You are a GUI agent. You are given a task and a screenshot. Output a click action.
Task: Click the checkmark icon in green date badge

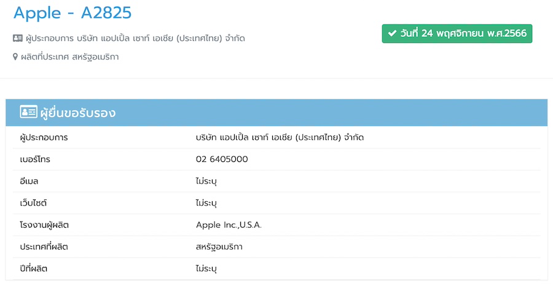392,33
